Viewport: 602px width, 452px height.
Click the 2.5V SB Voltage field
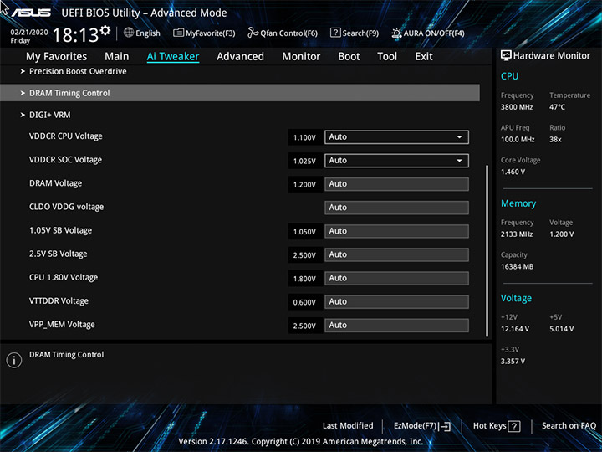point(396,254)
